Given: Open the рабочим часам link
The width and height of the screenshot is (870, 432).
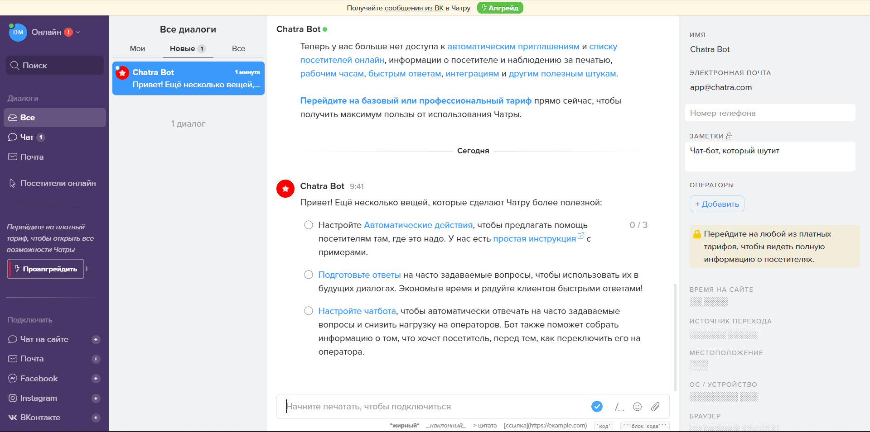Looking at the screenshot, I should (x=332, y=73).
